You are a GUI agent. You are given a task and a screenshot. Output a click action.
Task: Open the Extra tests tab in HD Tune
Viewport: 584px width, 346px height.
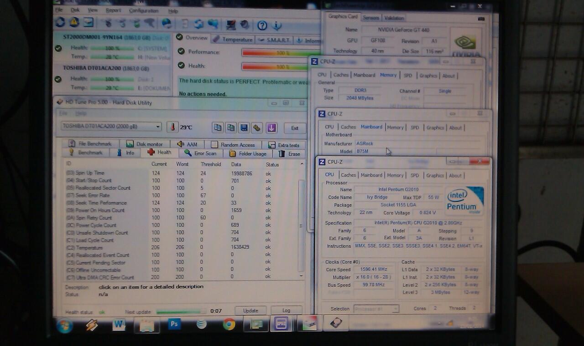click(284, 145)
